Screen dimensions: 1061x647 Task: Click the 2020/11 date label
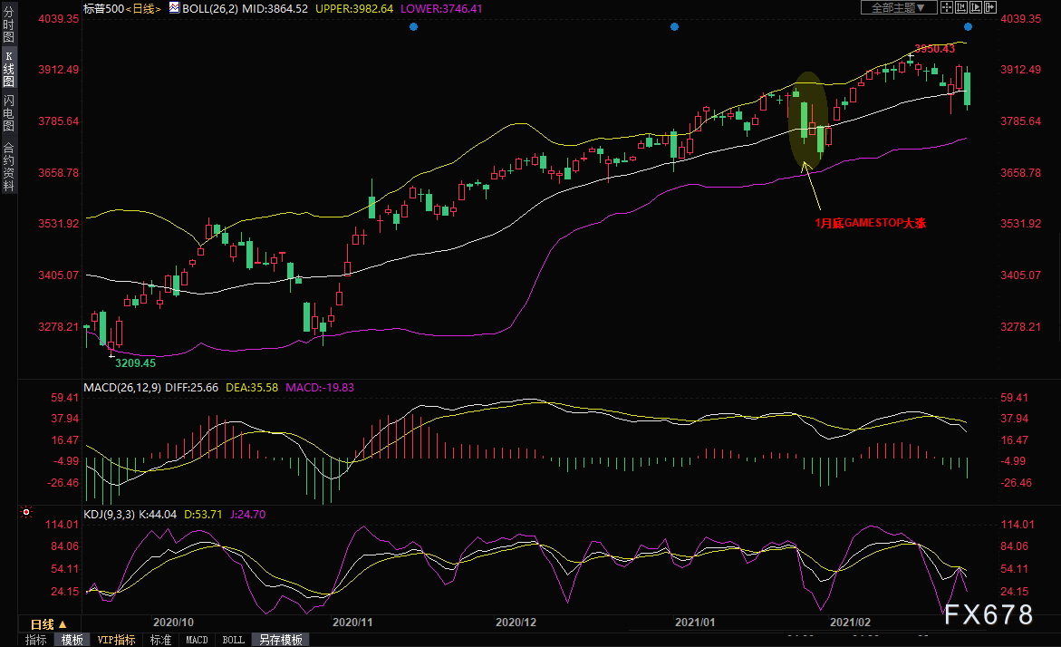coord(352,622)
